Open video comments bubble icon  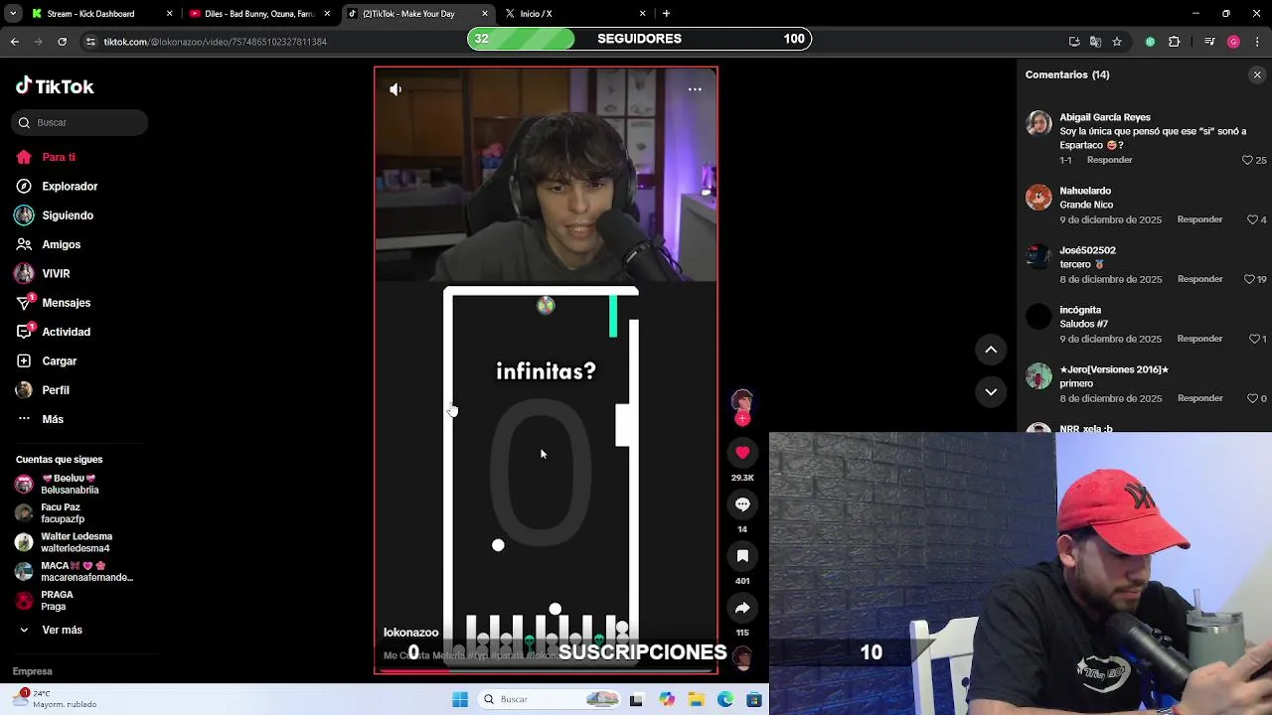742,504
